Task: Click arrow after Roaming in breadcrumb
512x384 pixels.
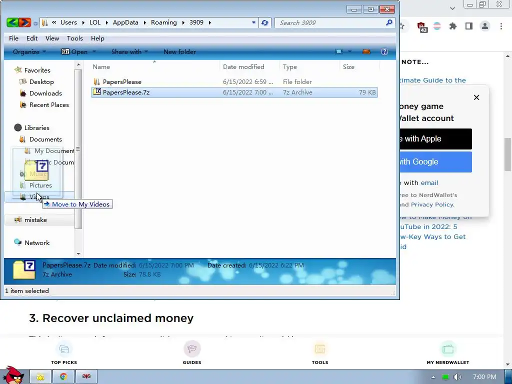Action: [183, 22]
